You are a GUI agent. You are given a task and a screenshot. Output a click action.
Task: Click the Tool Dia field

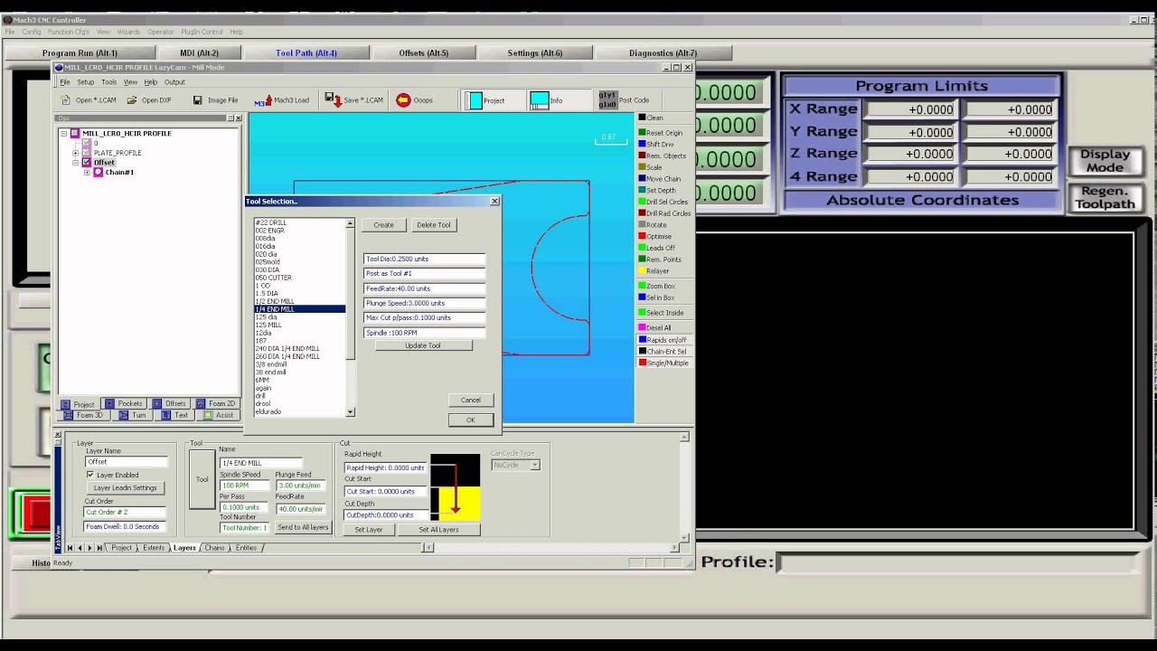point(424,259)
